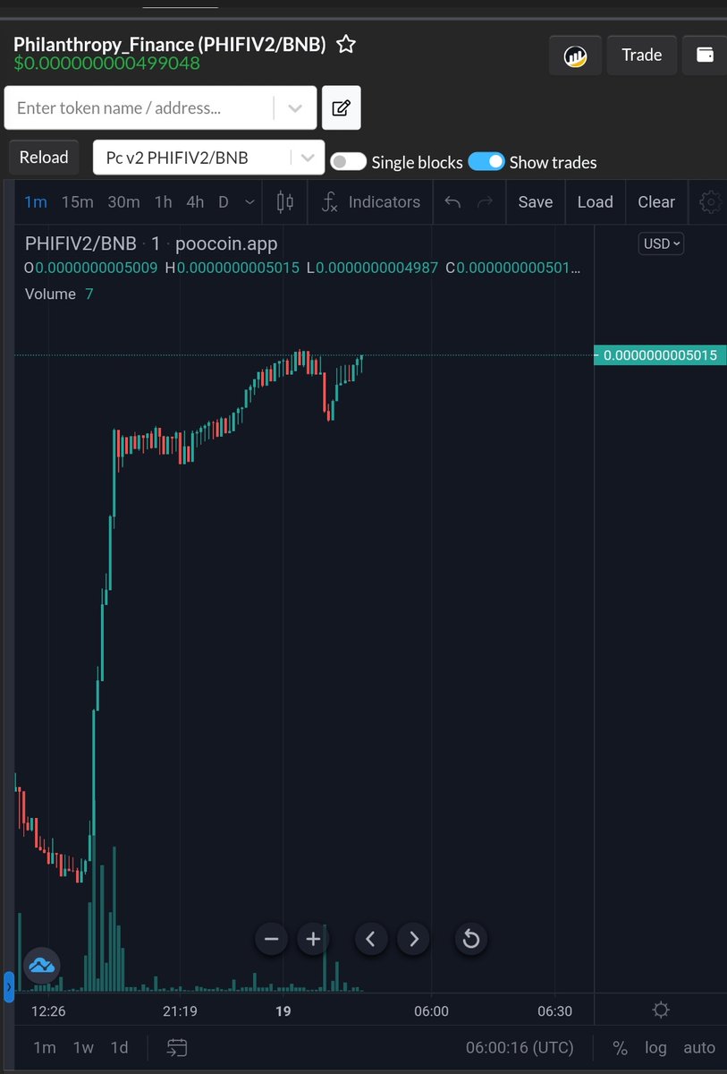
Task: Load a saved chart layout
Action: (595, 202)
